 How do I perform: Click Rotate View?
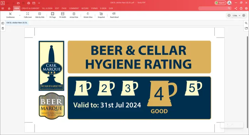88,15
